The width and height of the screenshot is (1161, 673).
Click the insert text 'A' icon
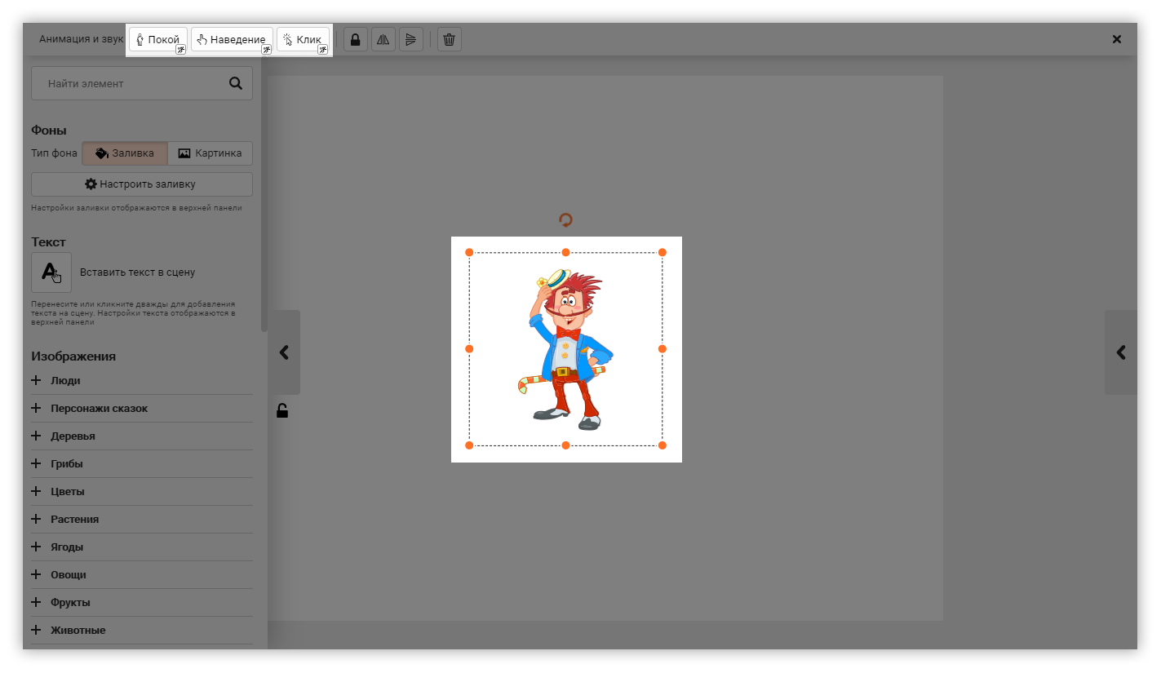coord(51,272)
